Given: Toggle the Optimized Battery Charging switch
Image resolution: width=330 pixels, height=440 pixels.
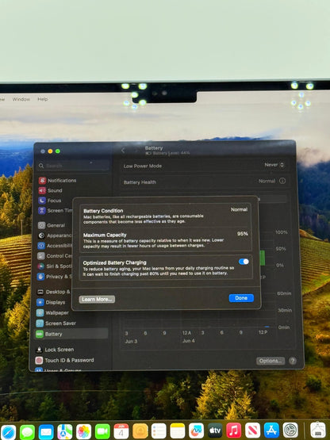Looking at the screenshot, I should [244, 262].
